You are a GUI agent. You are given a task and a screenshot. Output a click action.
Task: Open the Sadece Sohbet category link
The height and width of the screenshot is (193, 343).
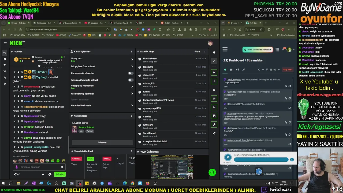[86, 127]
